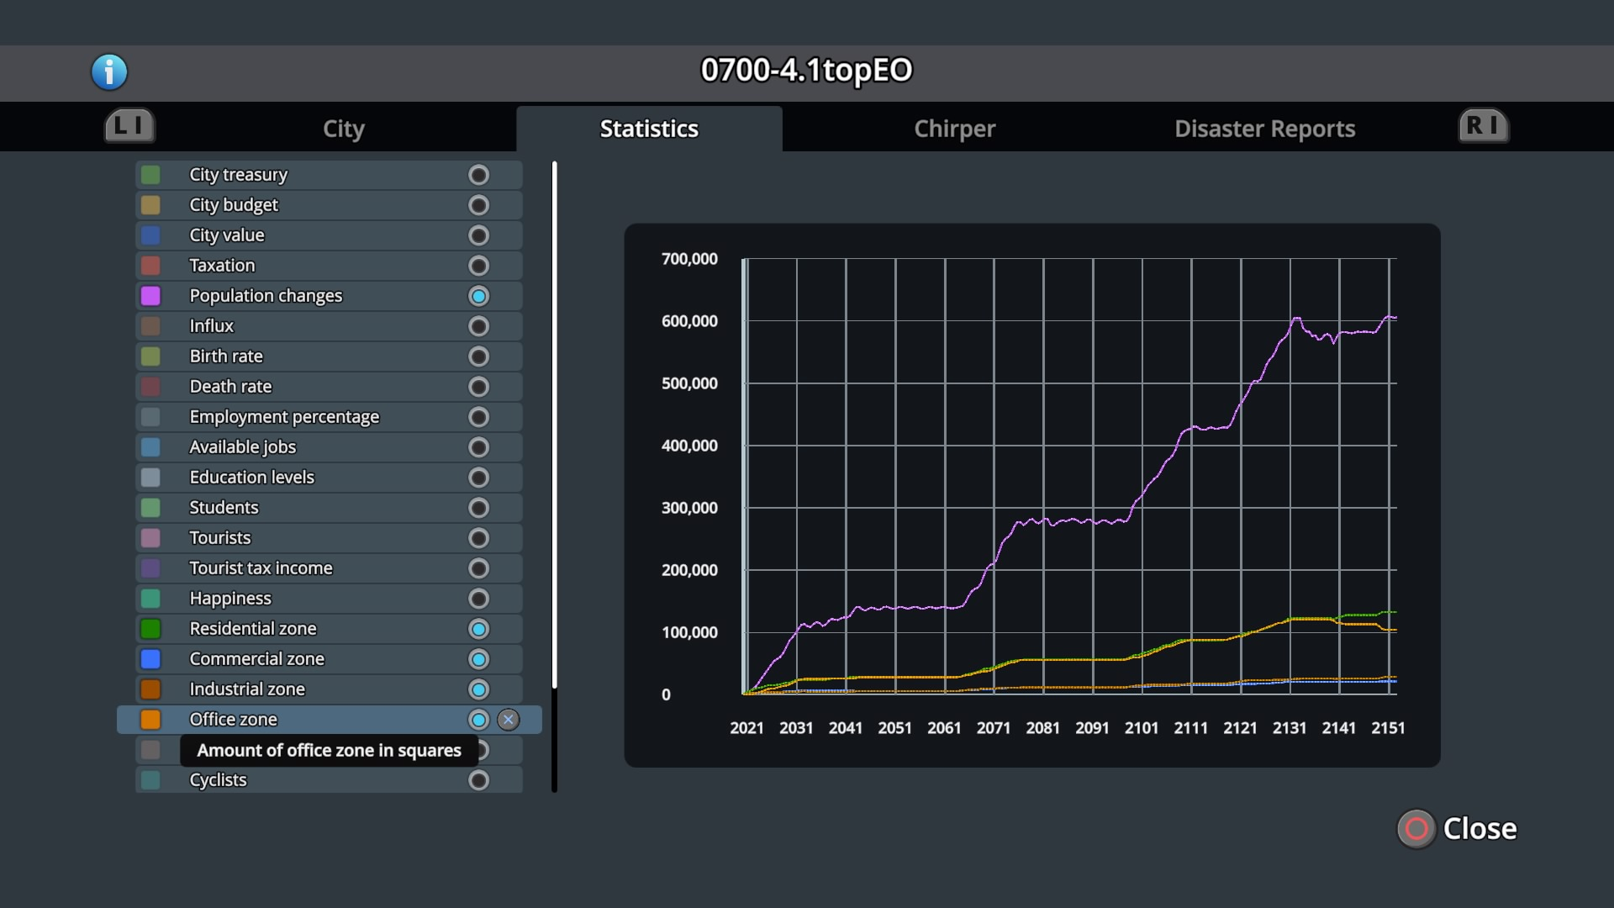This screenshot has height=908, width=1614.
Task: Switch to the City tab
Action: tap(343, 129)
